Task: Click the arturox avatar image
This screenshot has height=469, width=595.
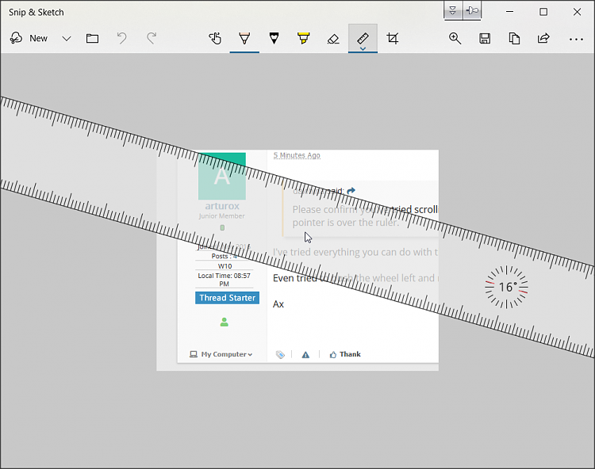Action: click(222, 176)
